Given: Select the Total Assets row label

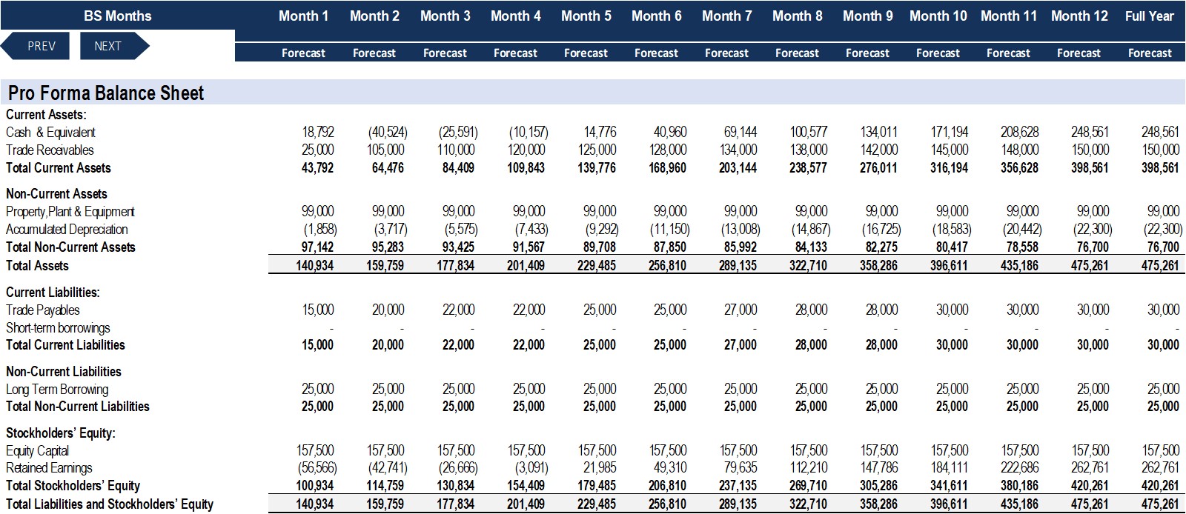Looking at the screenshot, I should 37,266.
